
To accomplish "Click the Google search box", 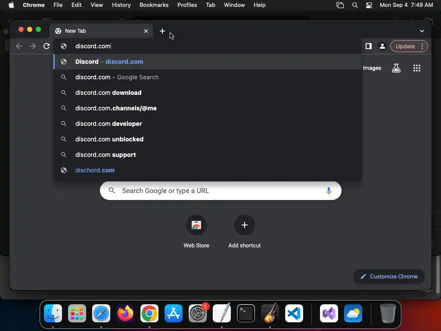I will point(220,191).
